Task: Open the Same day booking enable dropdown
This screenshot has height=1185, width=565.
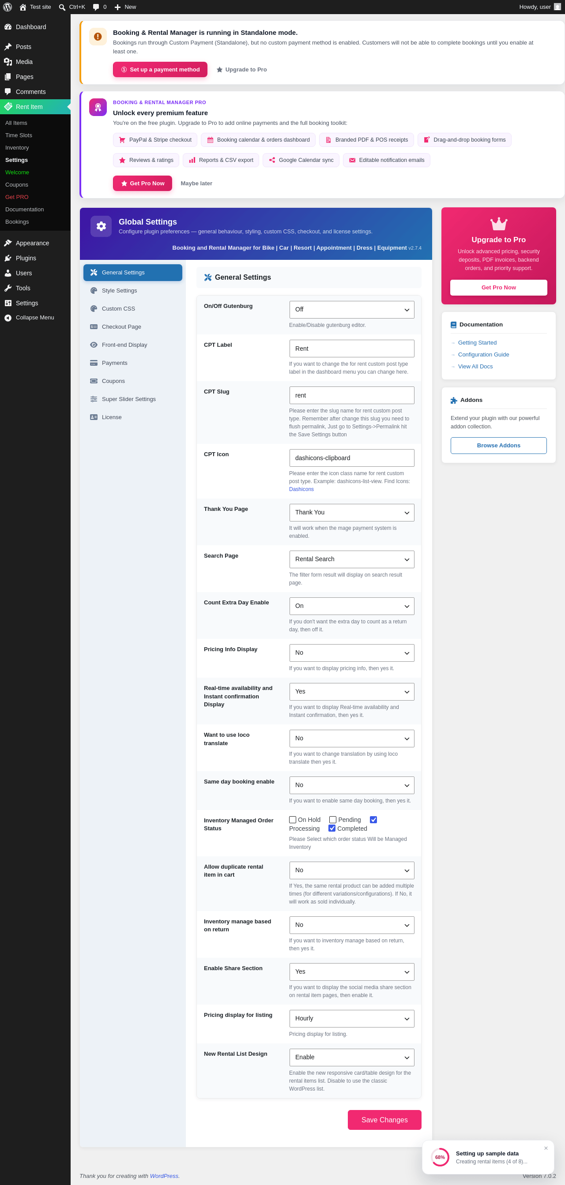Action: (x=351, y=785)
